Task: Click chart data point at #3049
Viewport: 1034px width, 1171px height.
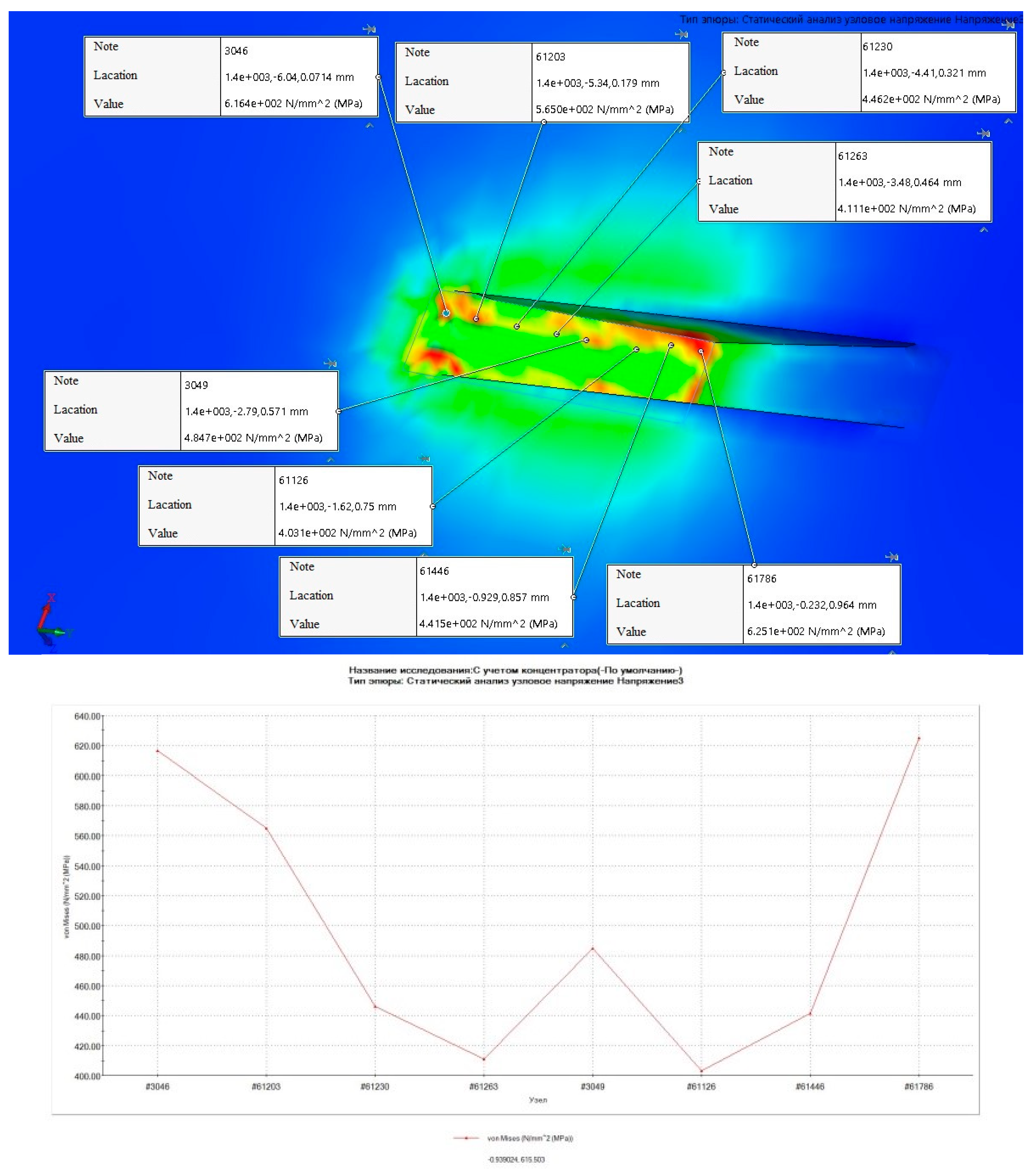Action: pyautogui.click(x=592, y=948)
